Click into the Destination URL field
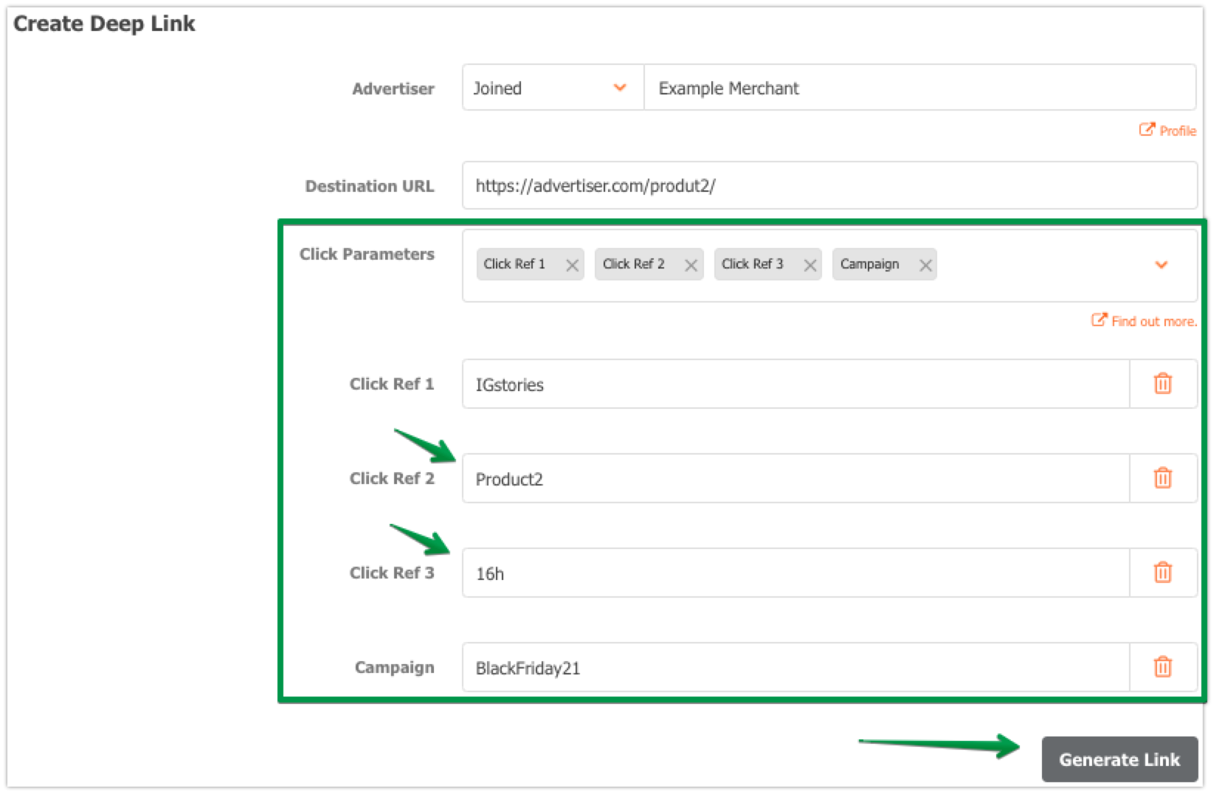1222x794 pixels. click(x=829, y=186)
